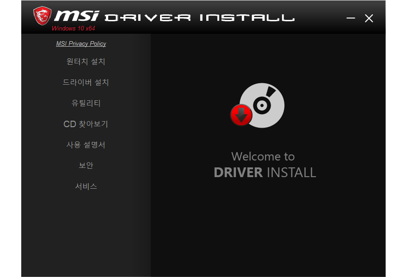
Task: Close the MSI Driver Install window
Action: (x=369, y=18)
